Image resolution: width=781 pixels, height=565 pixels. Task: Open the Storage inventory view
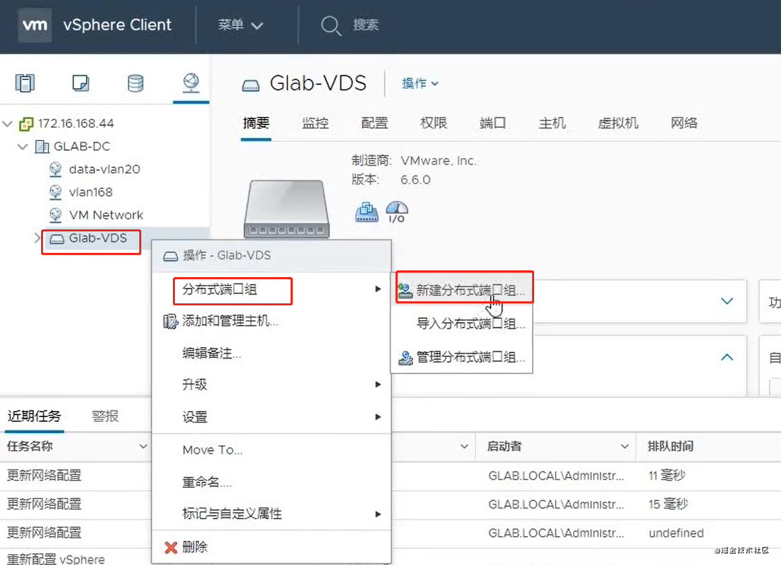click(135, 83)
